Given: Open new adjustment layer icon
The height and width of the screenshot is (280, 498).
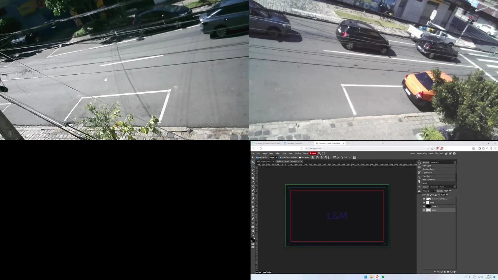Looking at the screenshot, I should tap(445, 271).
